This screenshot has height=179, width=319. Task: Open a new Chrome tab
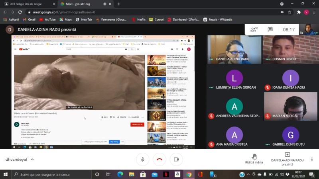(119, 4)
